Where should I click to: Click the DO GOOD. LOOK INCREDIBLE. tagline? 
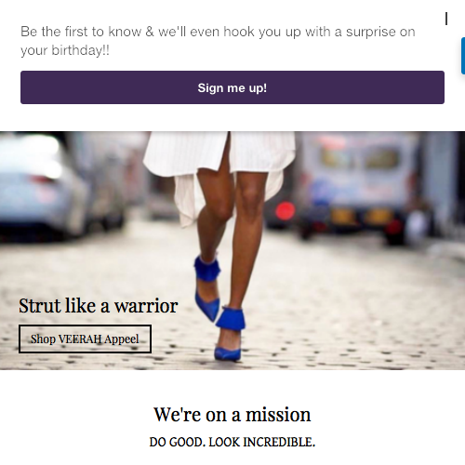232,442
